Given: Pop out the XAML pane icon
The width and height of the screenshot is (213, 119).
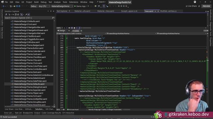Looking at the screenshot, I should (81, 31).
